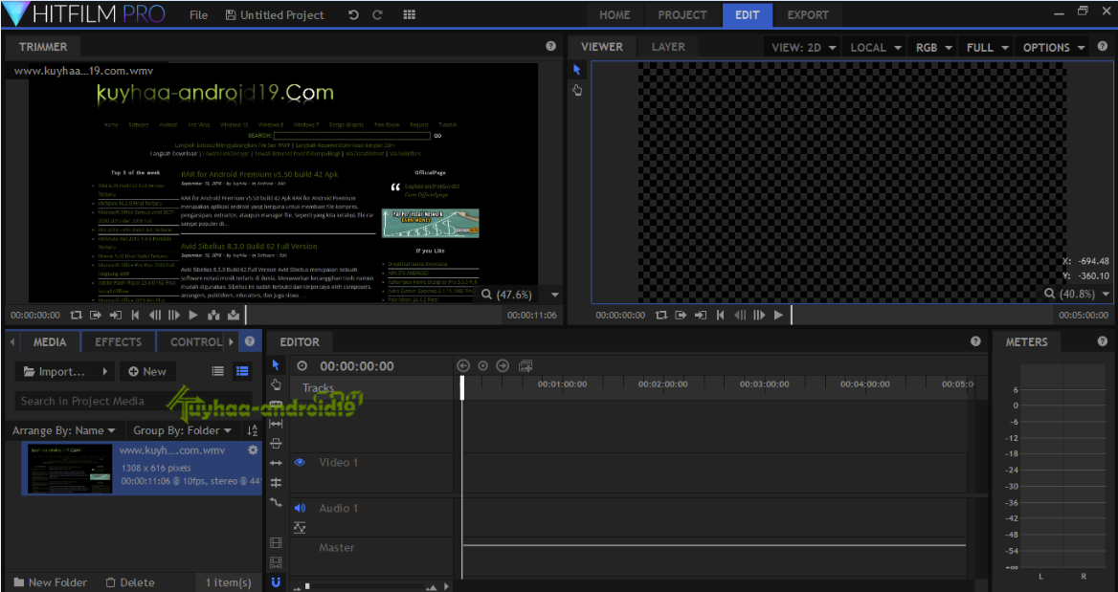Set the Out point in Viewer

701,315
